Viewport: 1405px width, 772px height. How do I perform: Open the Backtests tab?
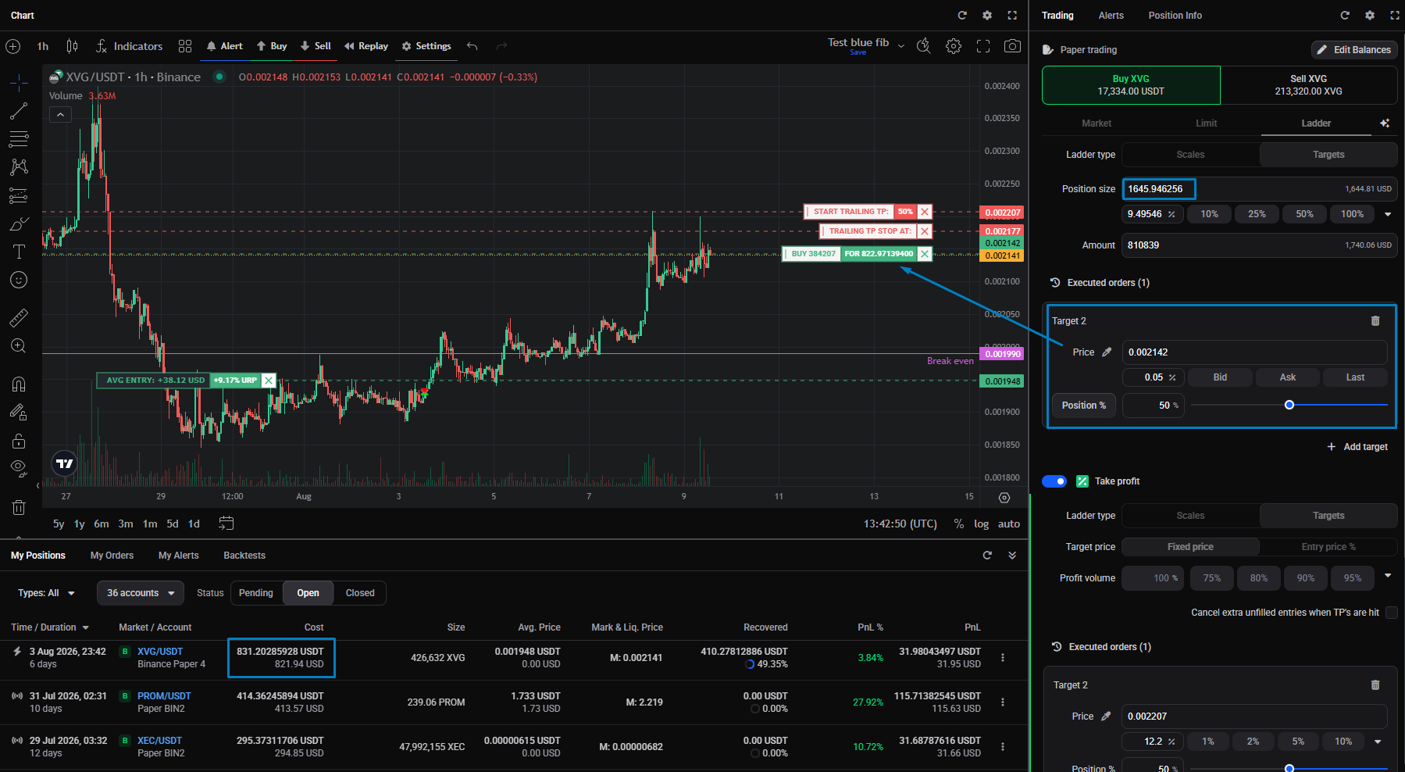244,556
